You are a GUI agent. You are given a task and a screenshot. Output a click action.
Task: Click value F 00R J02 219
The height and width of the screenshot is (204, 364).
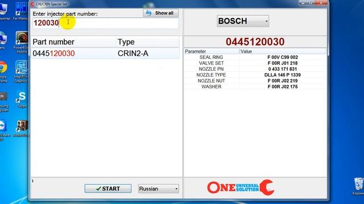tap(283, 80)
